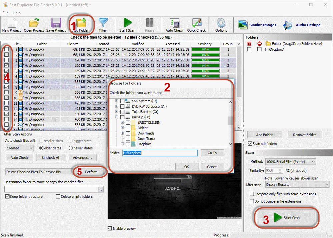The height and width of the screenshot is (238, 333).
Task: Click the Similarity stepper arrows
Action: click(280, 170)
